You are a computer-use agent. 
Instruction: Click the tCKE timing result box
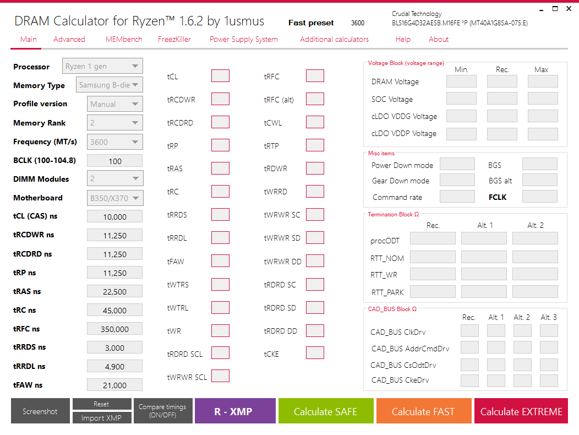pyautogui.click(x=315, y=353)
